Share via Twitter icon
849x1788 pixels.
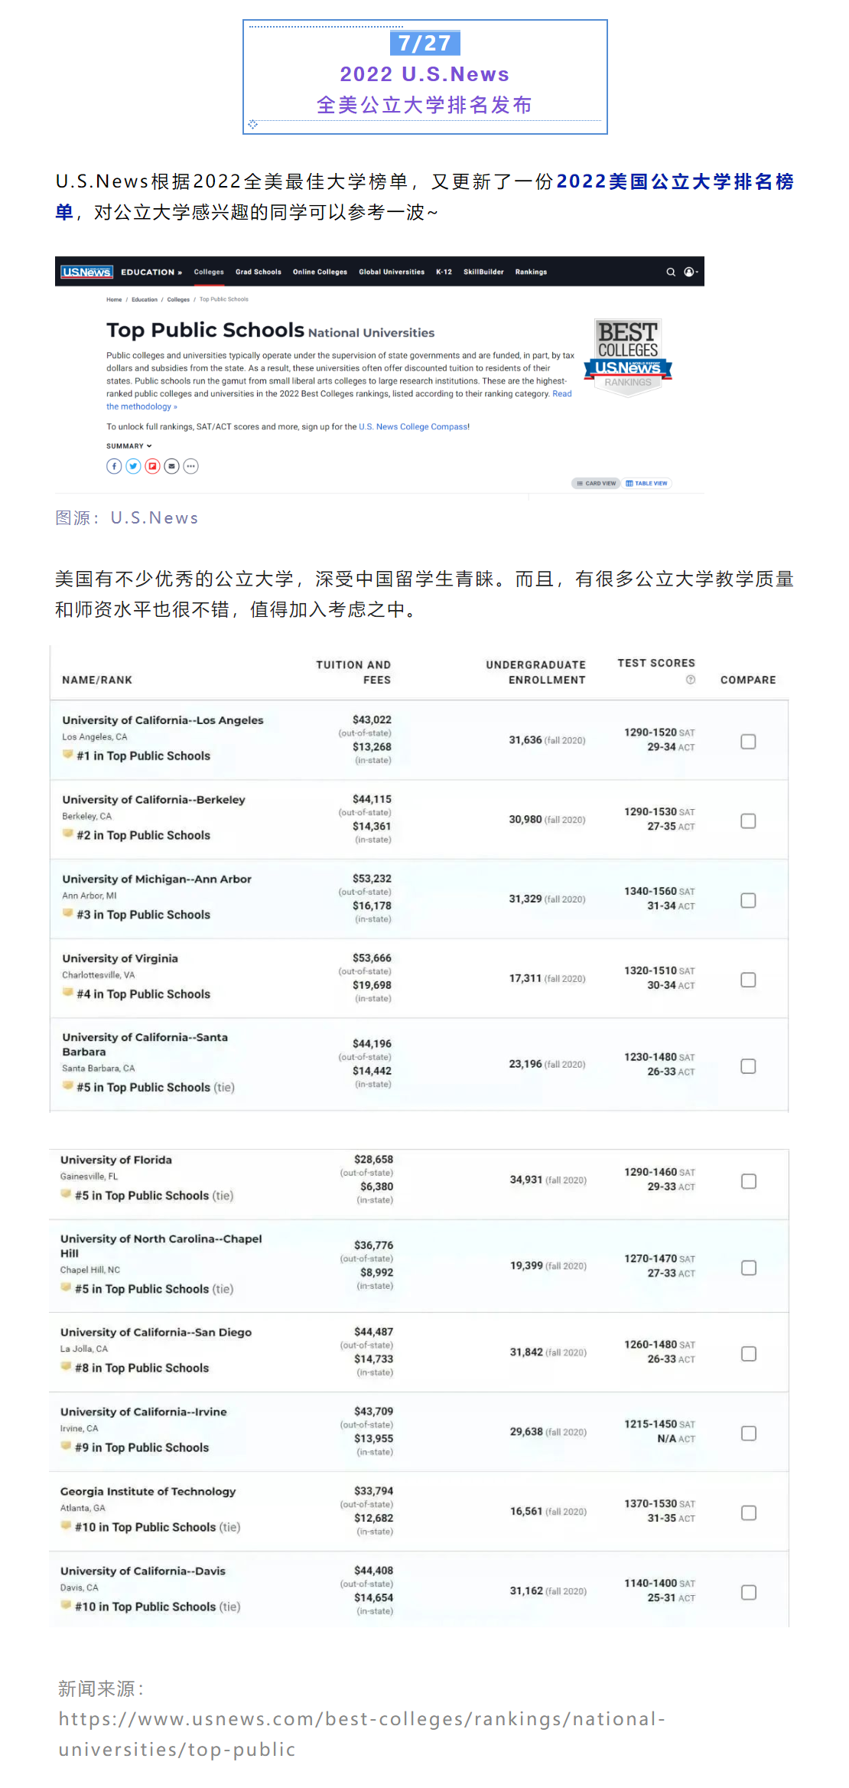[133, 466]
